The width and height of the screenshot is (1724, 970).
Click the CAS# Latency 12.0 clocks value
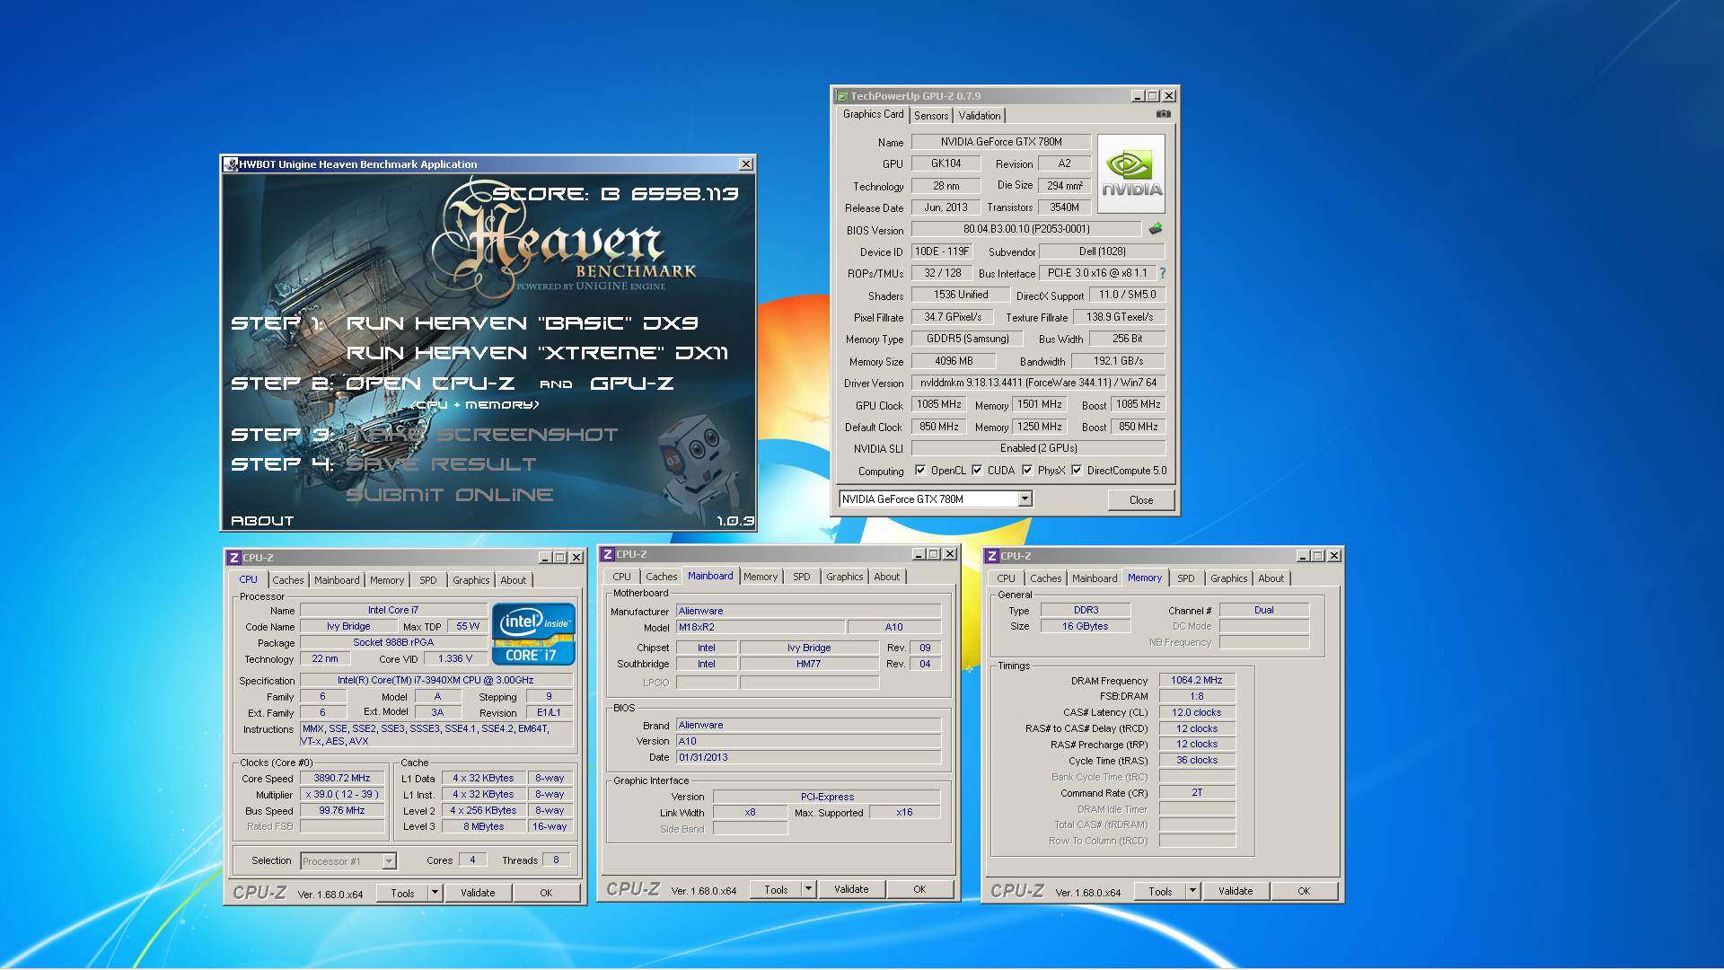1197,713
